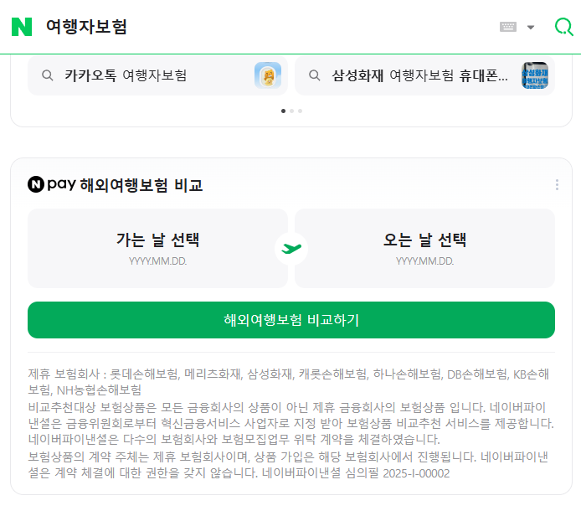581x516 pixels.
Task: Select the third carousel page dot
Action: pos(301,111)
